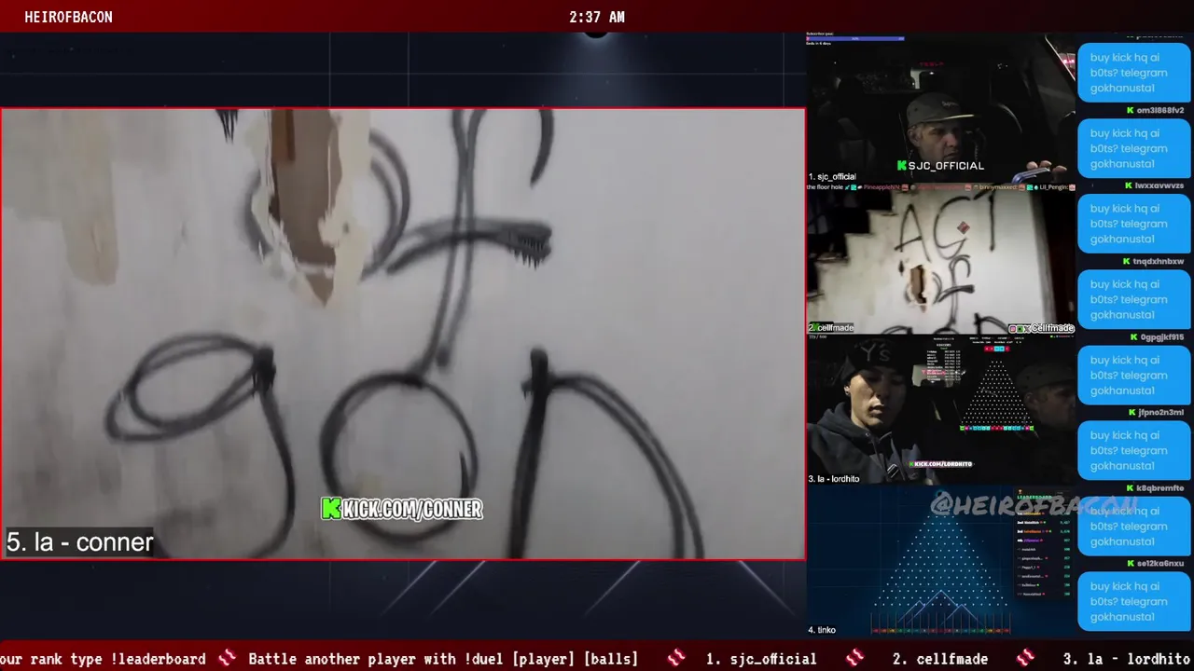Click the main conner stream video
Screen dimensions: 1194x671
403,334
